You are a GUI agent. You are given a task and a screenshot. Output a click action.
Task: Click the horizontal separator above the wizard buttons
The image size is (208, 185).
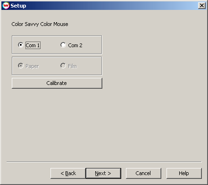click(x=104, y=161)
